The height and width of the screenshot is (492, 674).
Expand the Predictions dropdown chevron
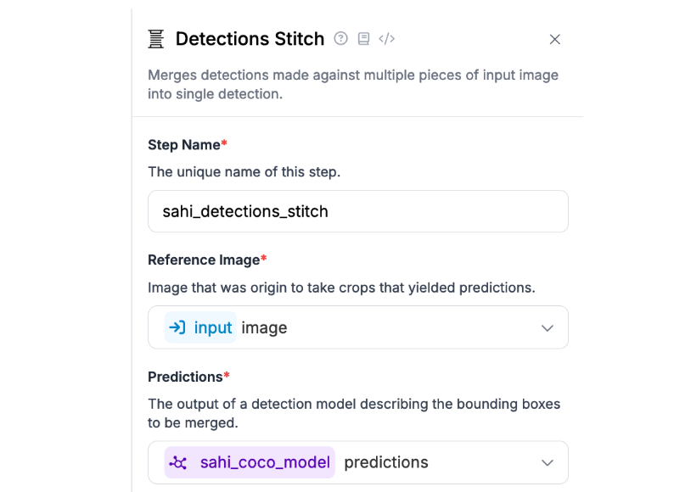(x=548, y=462)
